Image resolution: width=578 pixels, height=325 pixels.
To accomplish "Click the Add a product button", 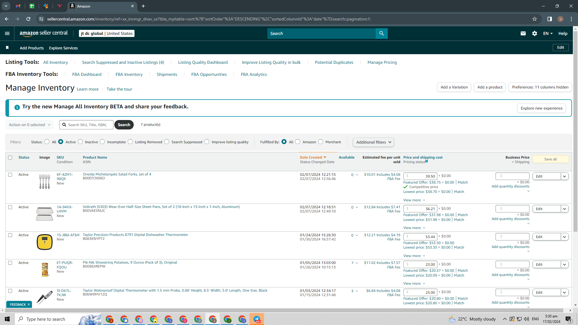I will click(490, 87).
